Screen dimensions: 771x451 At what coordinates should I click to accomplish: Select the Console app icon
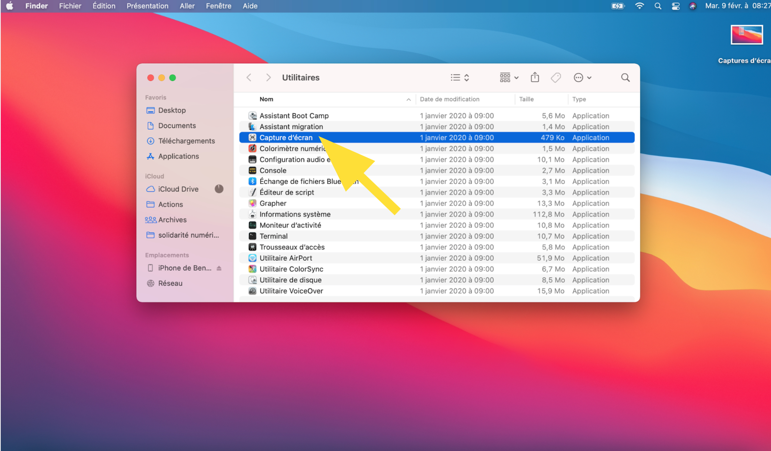coord(253,170)
